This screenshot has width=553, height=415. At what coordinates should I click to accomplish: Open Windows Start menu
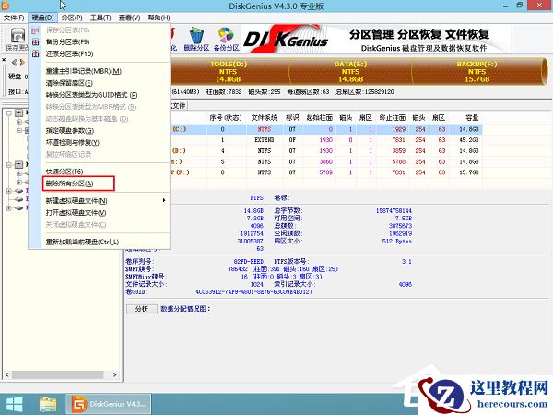click(x=15, y=405)
